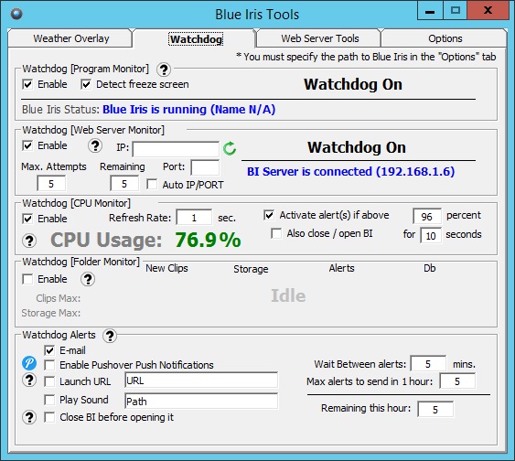
Task: Switch to the Weather Overlay tab
Action: (x=71, y=38)
